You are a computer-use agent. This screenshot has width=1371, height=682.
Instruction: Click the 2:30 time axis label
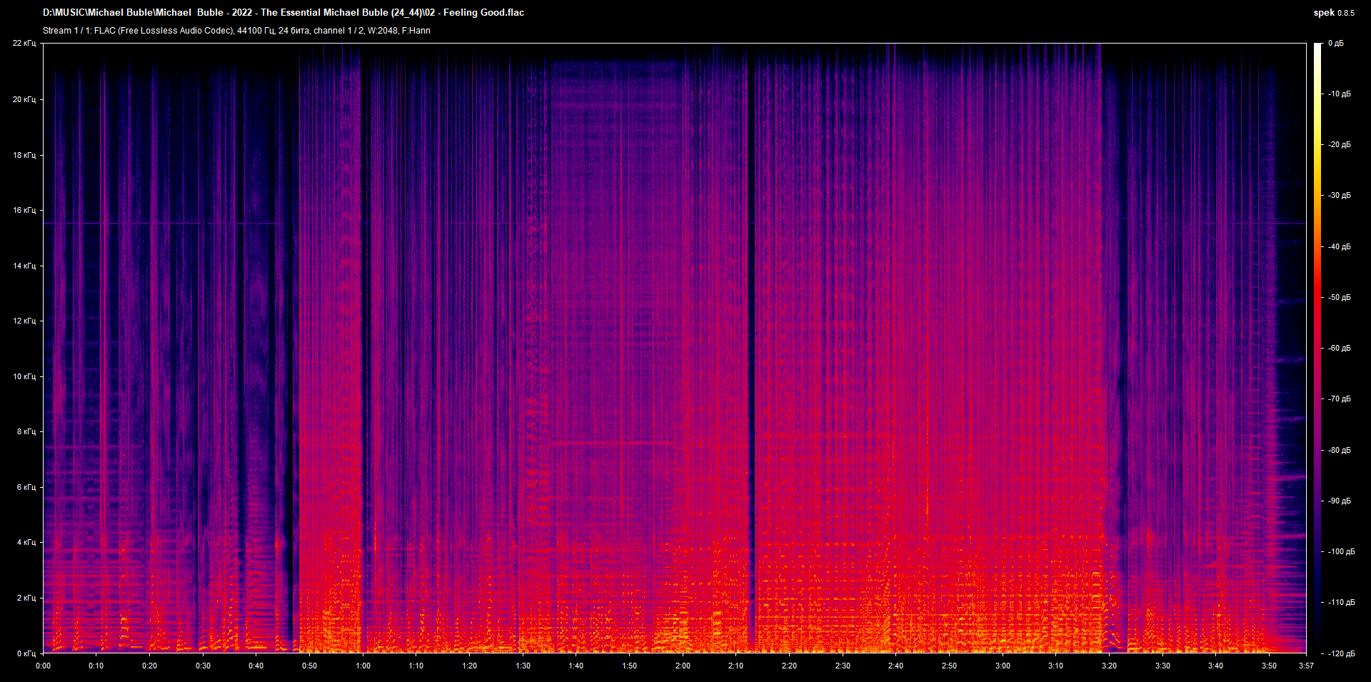coord(843,666)
